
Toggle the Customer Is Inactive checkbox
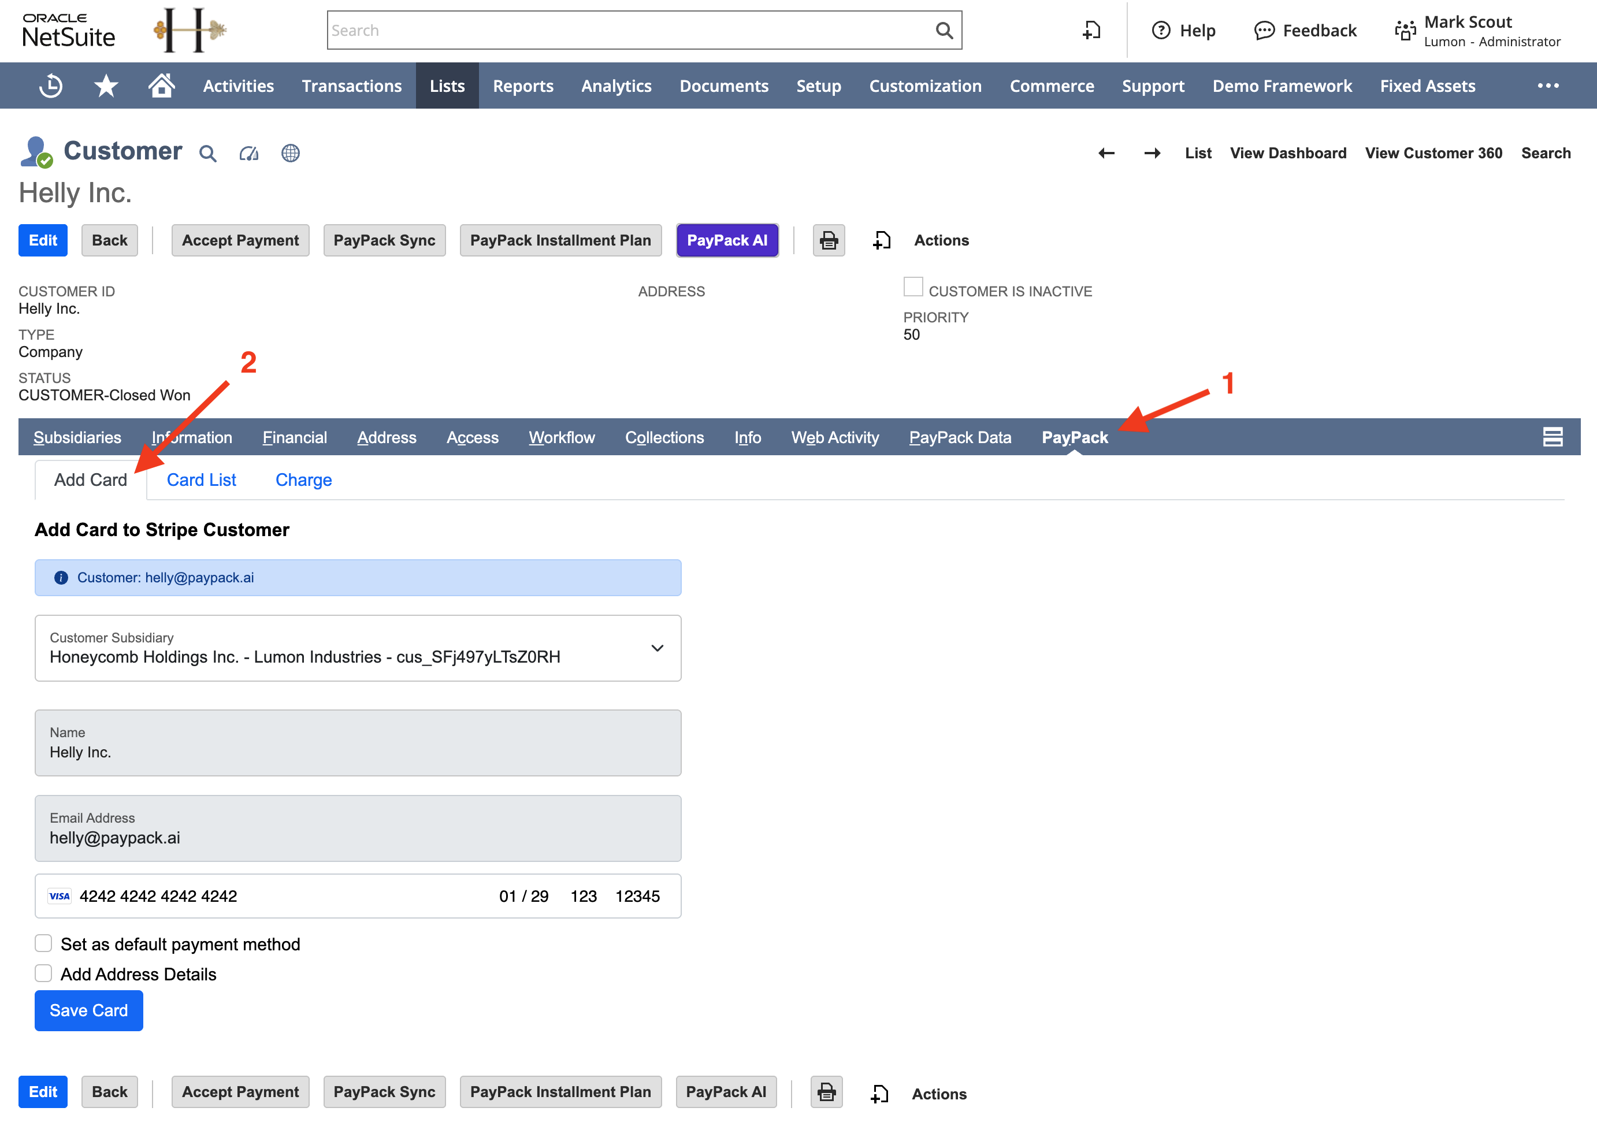913,287
